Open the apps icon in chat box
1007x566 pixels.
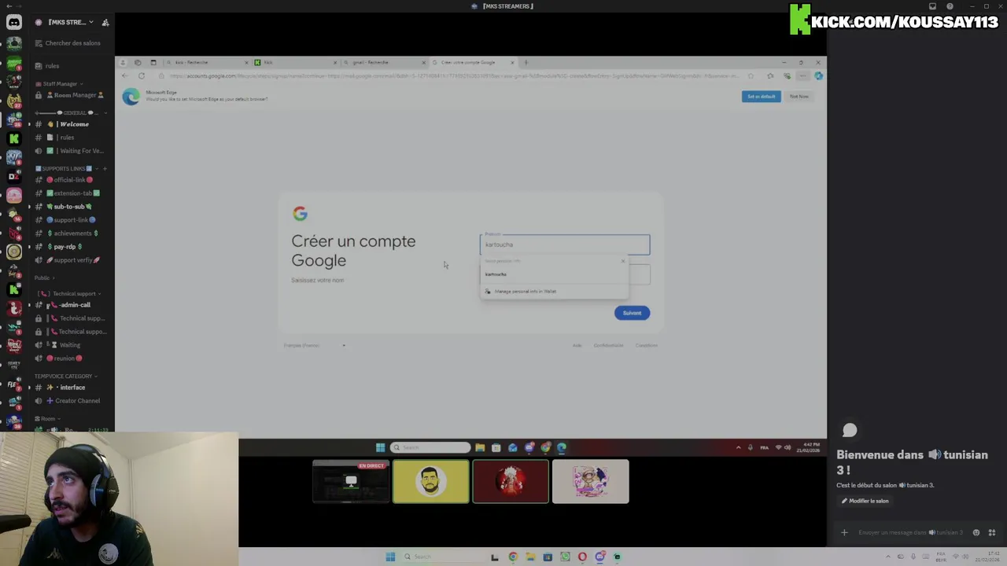[x=991, y=532]
